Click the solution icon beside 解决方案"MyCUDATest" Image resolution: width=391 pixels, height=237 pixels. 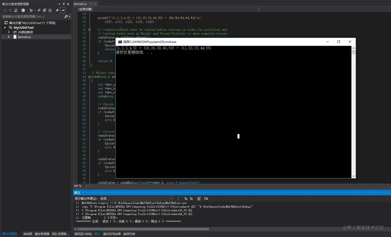point(6,23)
